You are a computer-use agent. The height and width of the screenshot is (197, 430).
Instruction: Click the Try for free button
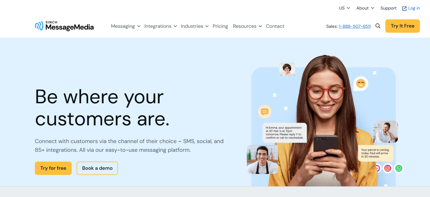click(x=53, y=168)
